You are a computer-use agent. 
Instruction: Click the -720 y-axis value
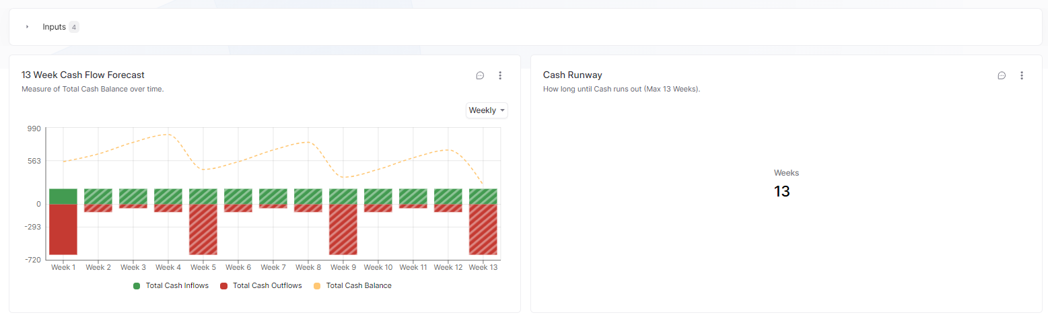[x=32, y=260]
